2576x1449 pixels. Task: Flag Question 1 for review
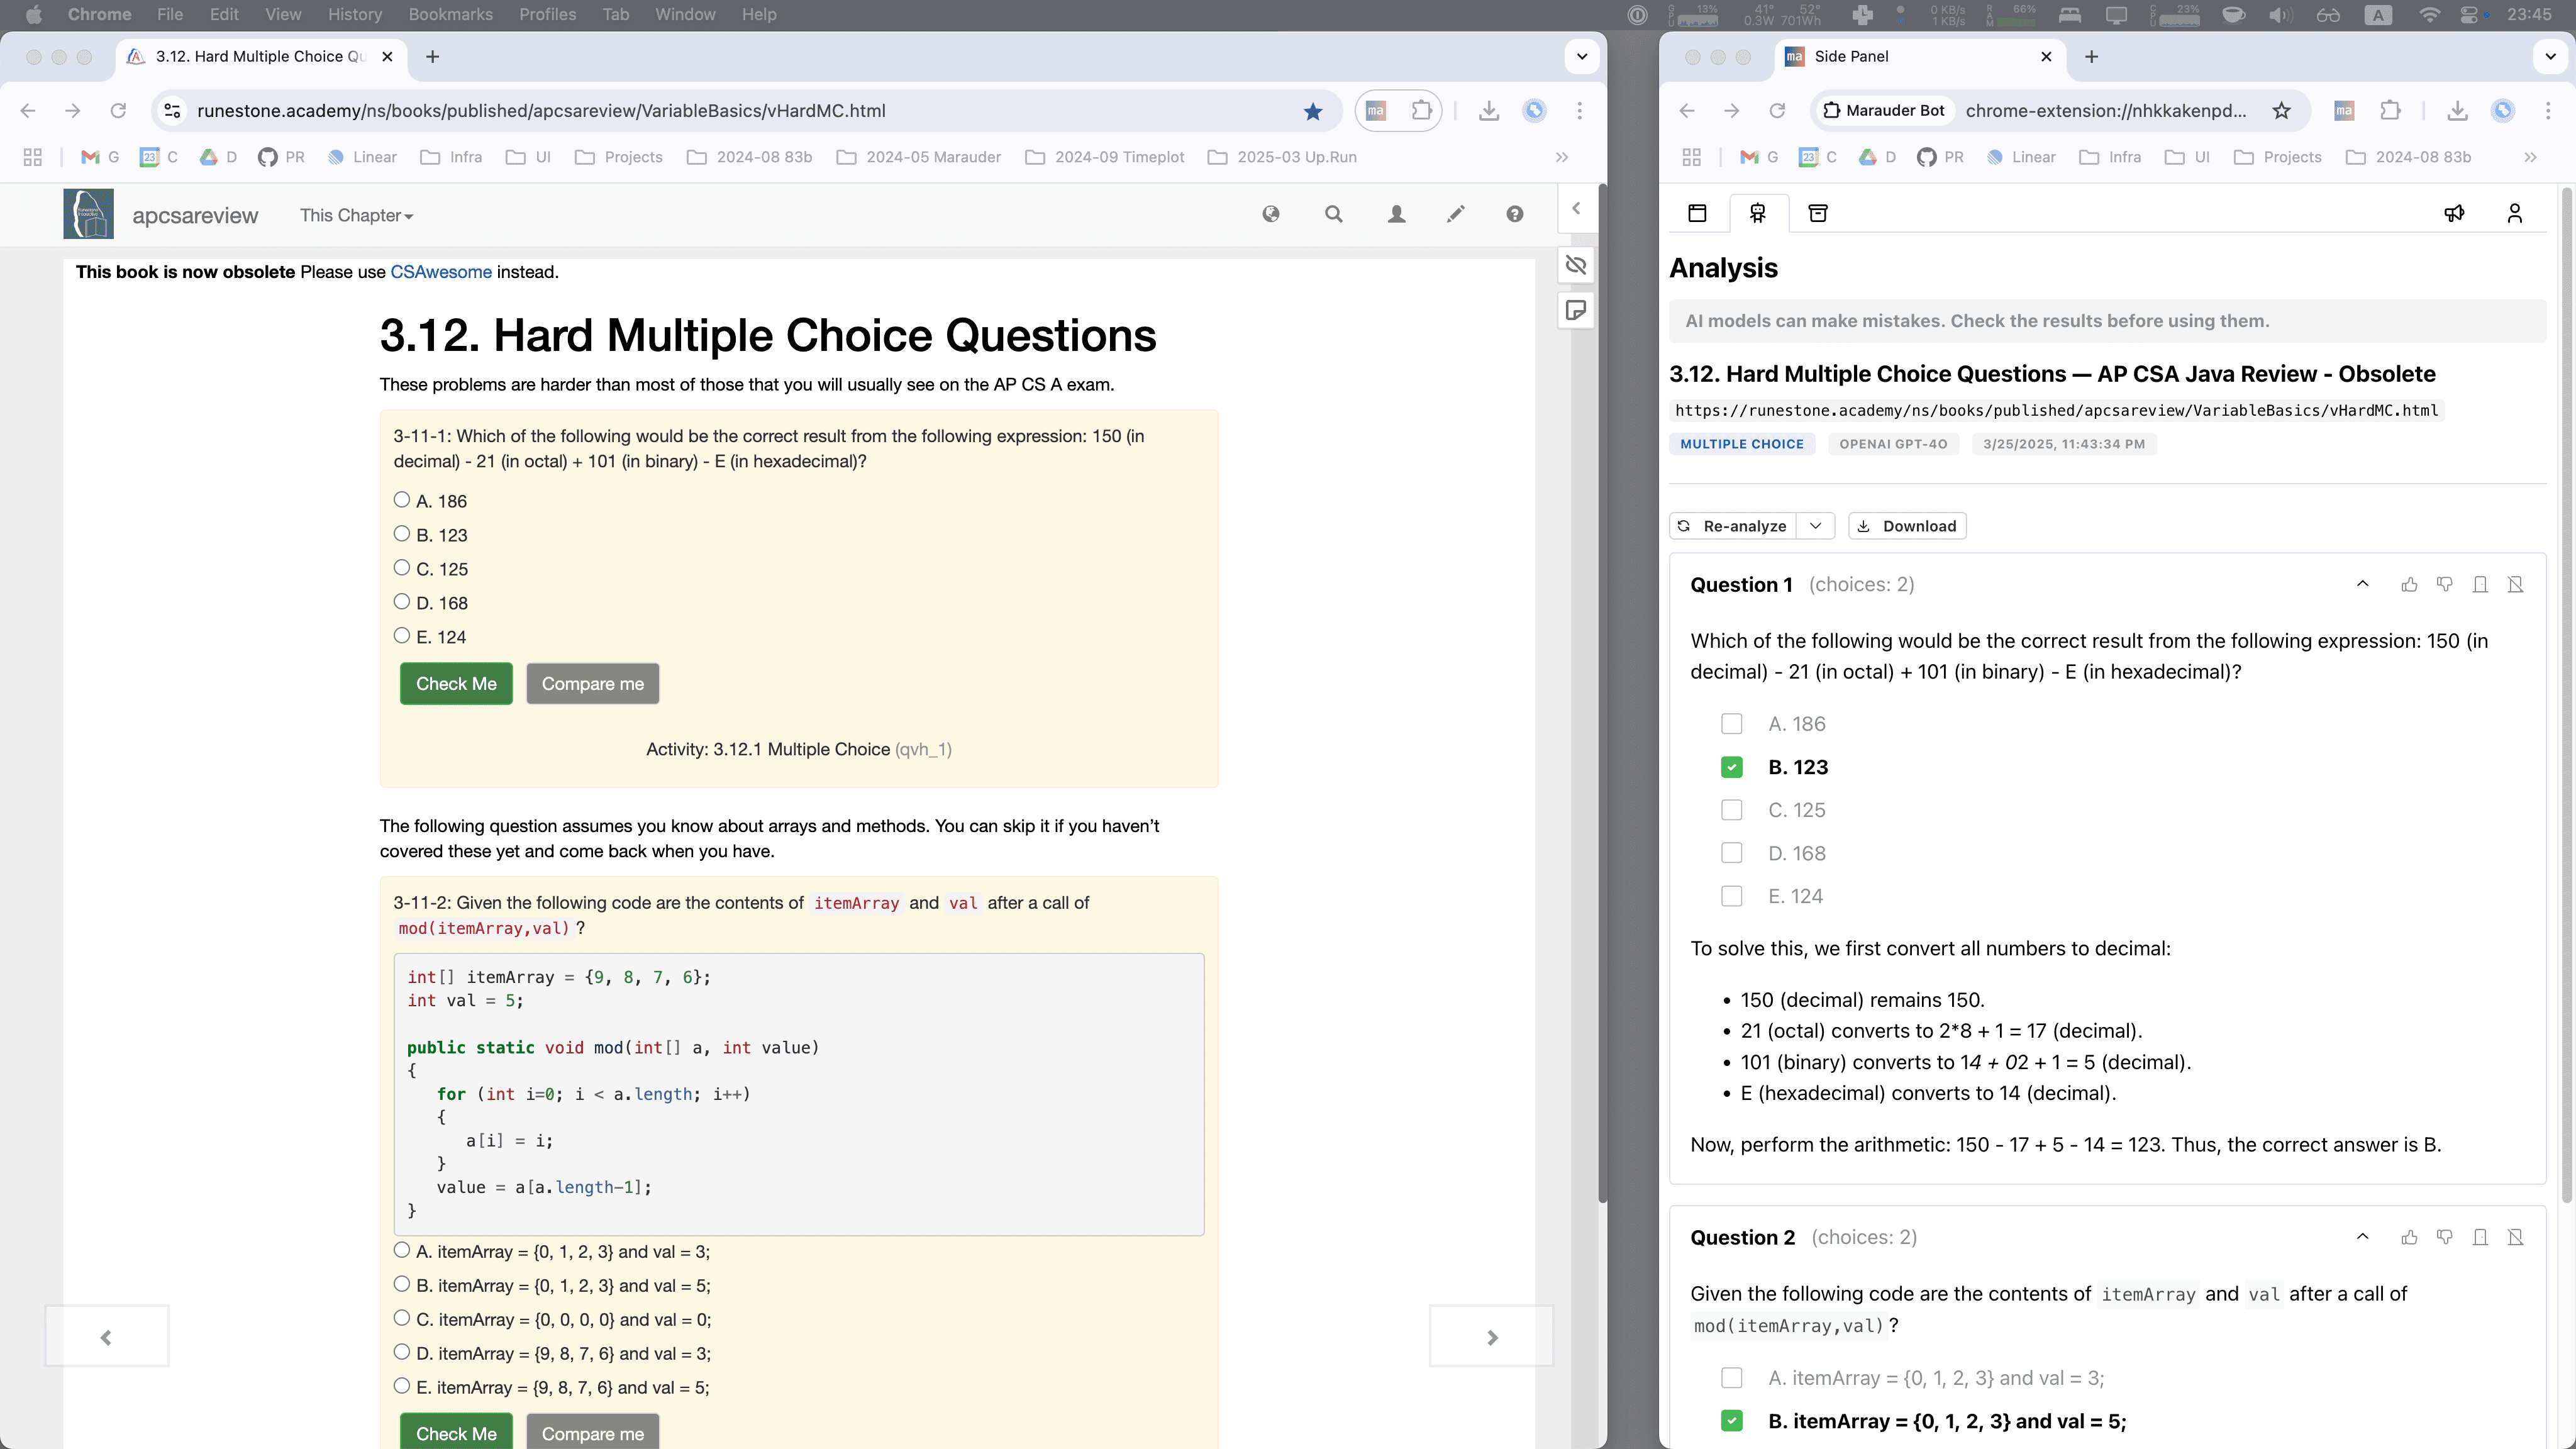[x=2480, y=584]
